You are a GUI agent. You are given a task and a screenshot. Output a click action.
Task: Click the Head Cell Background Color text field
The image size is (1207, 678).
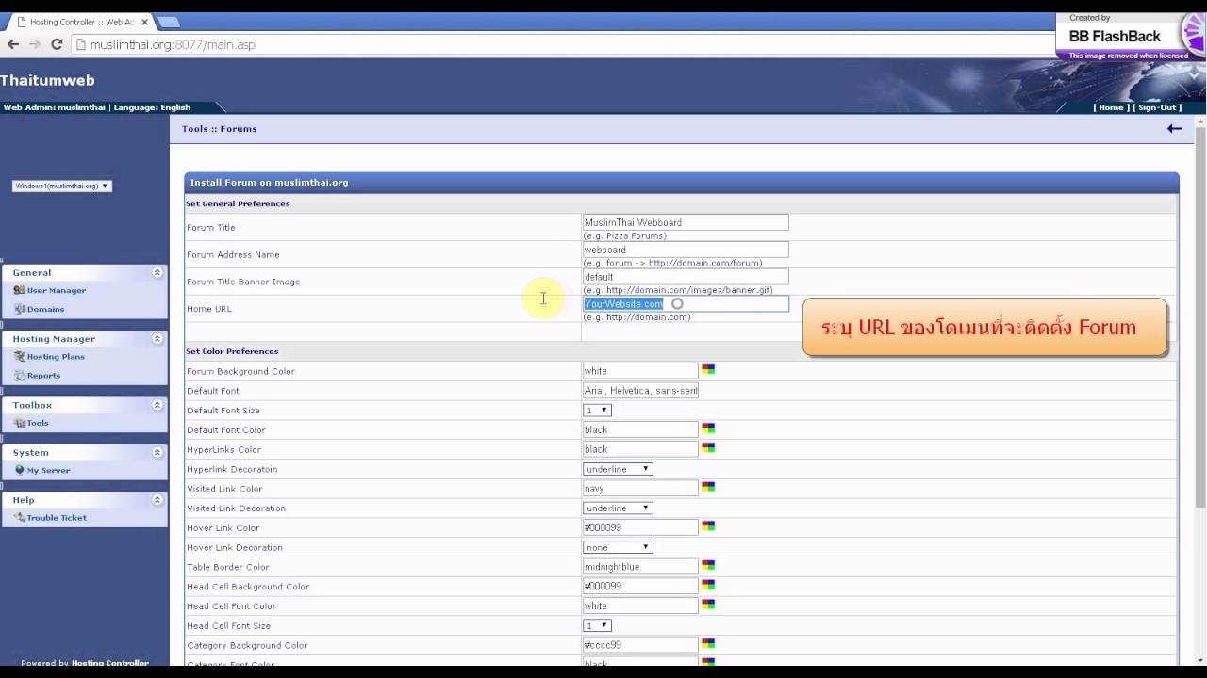coord(640,586)
